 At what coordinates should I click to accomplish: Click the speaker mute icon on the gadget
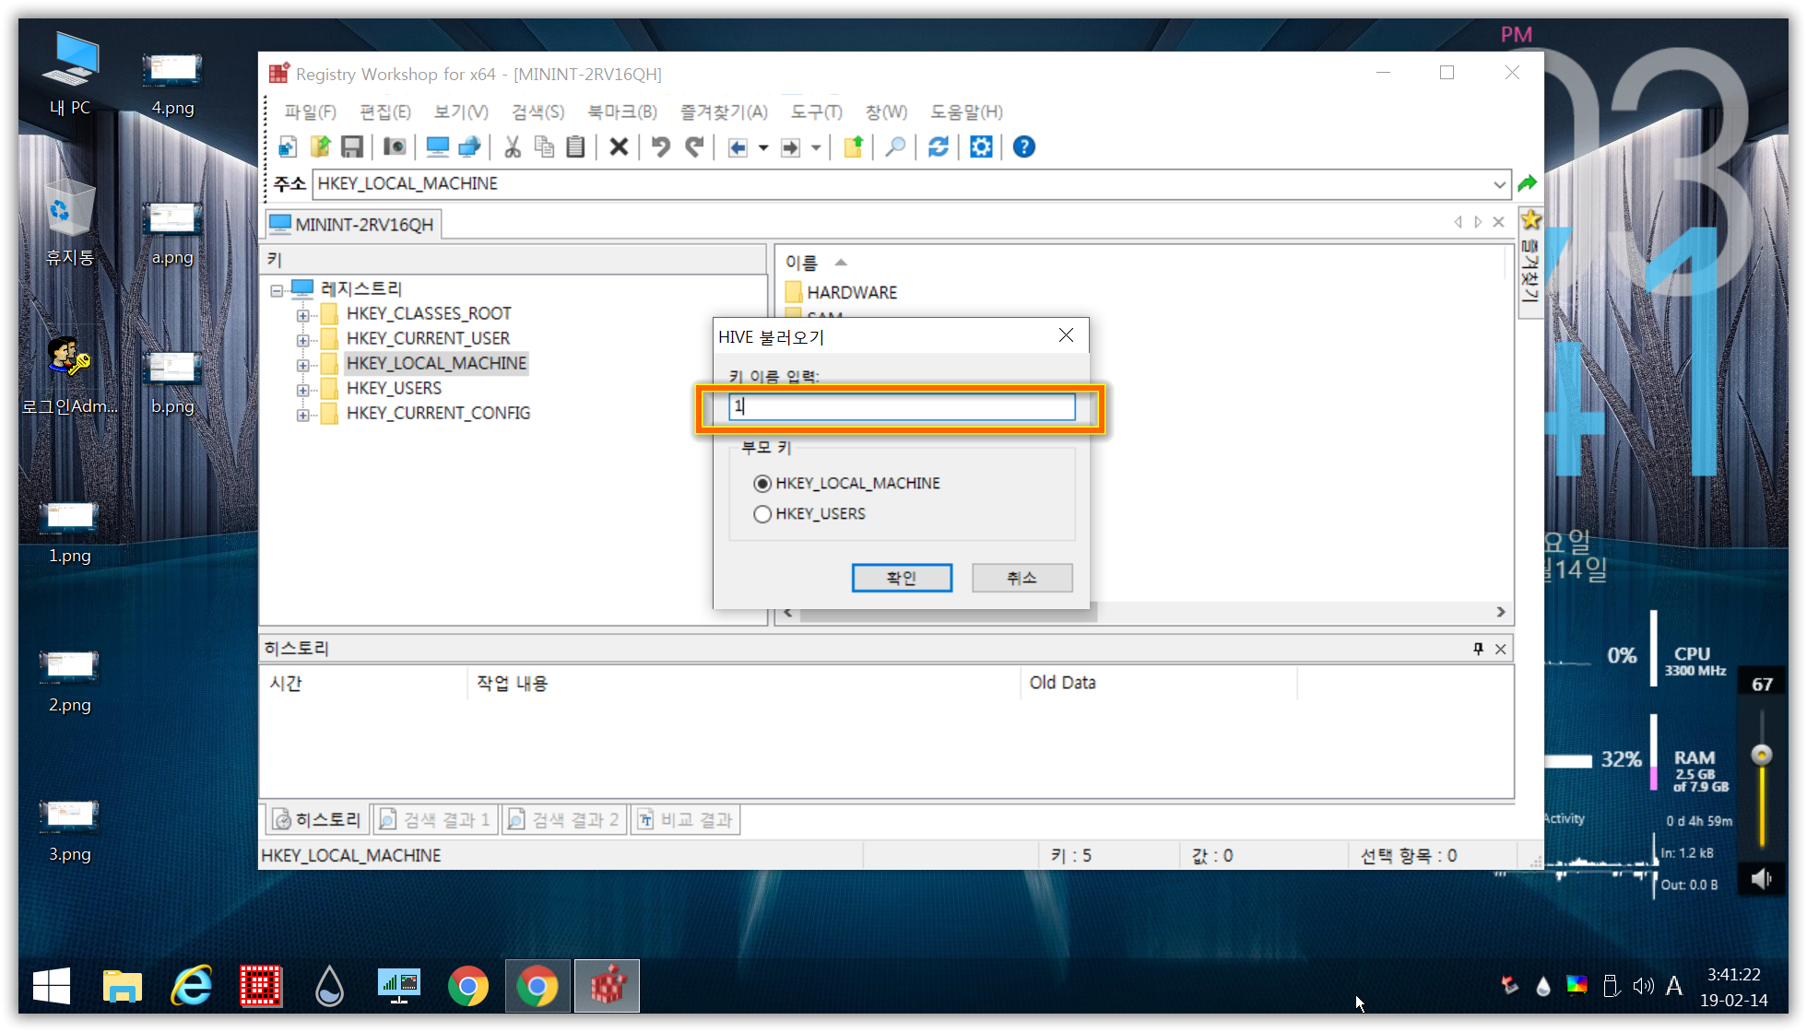(1761, 879)
